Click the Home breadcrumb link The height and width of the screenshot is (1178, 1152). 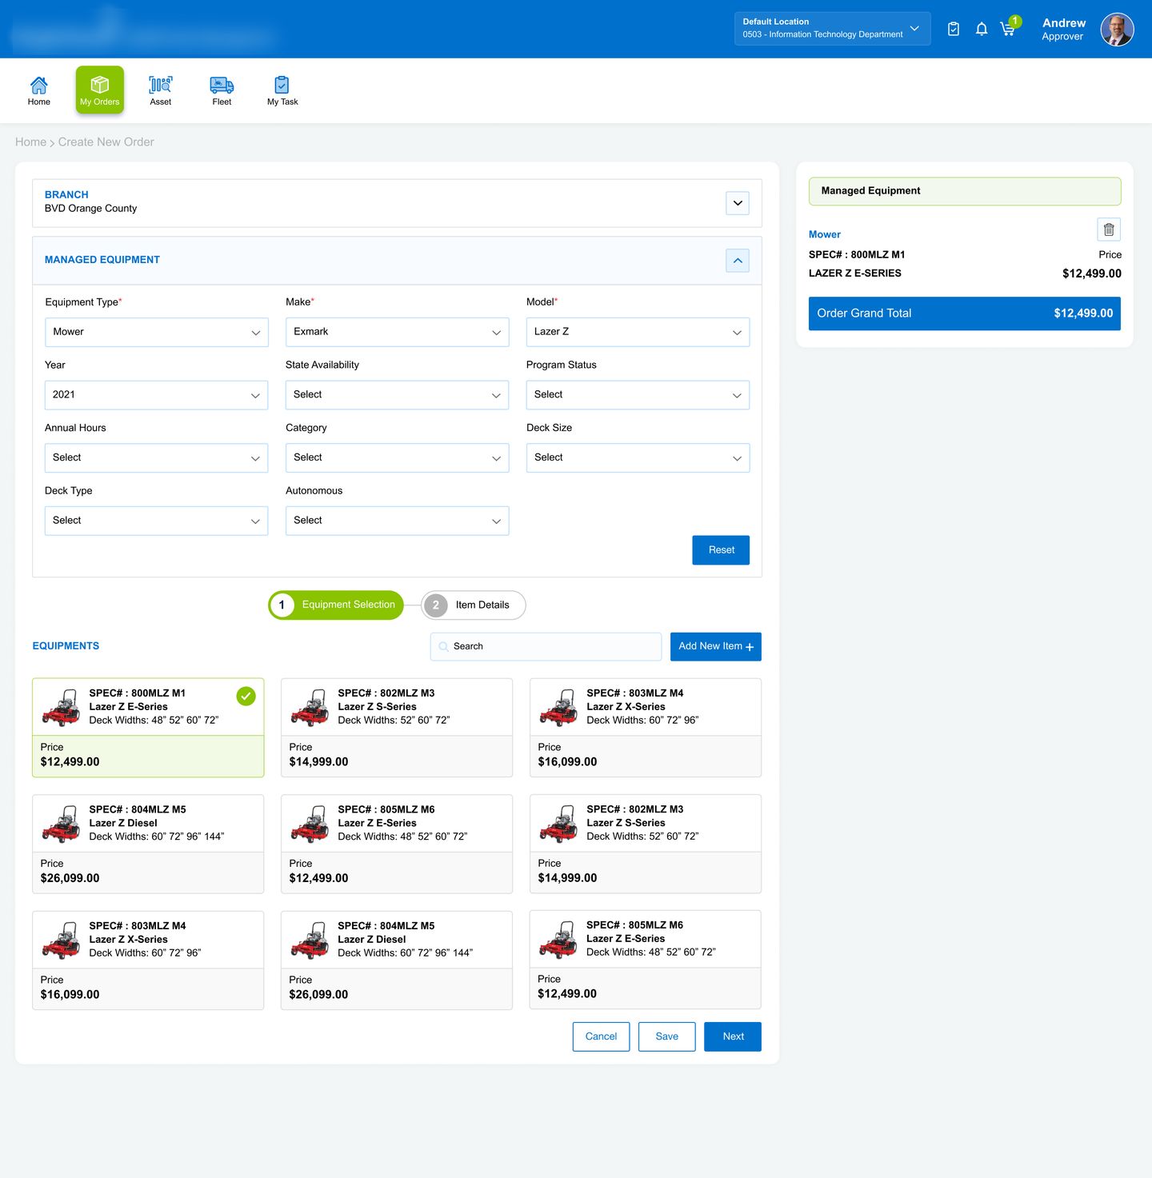[x=30, y=142]
